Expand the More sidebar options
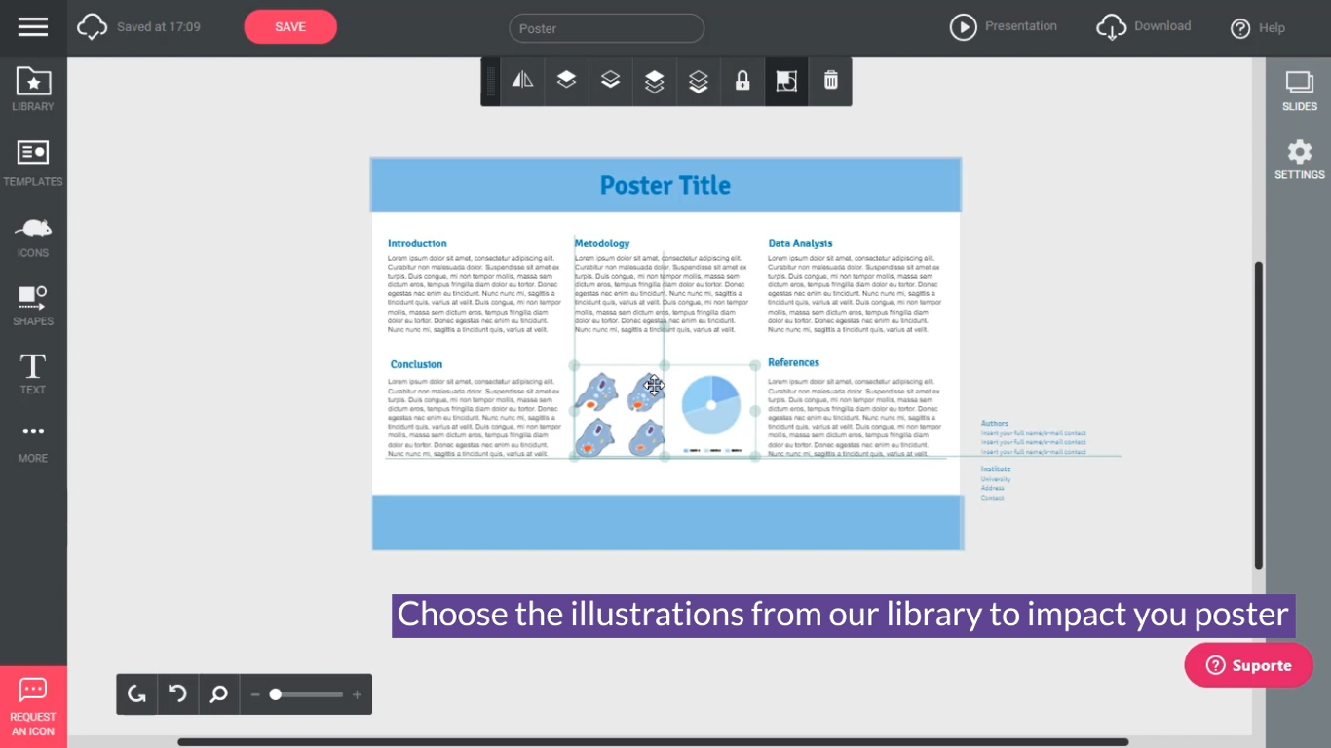 [32, 440]
